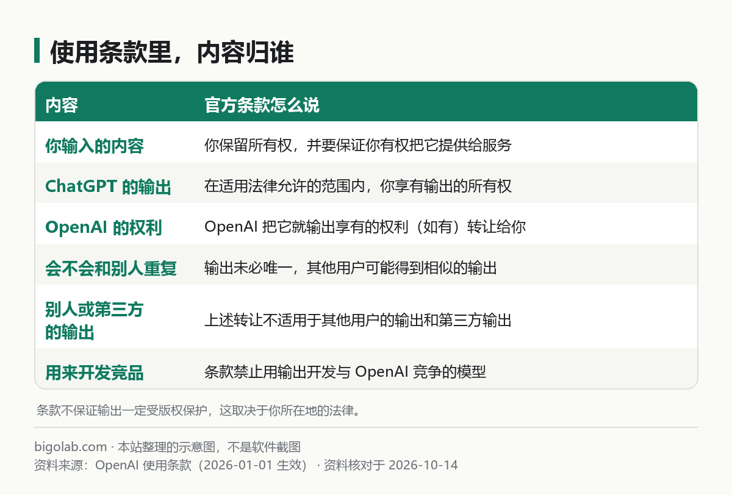Click the cell 输出未必唯一，其他用户可能得到相似的输出
The height and width of the screenshot is (495, 732).
[350, 268]
